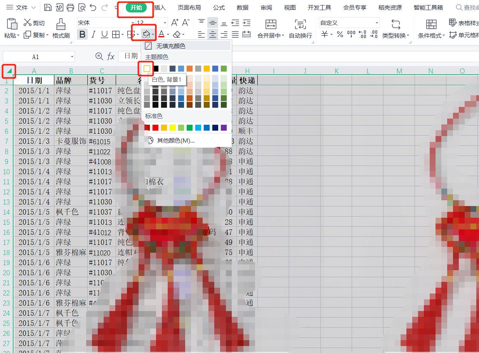Click the Undo arrow icon

pyautogui.click(x=93, y=7)
